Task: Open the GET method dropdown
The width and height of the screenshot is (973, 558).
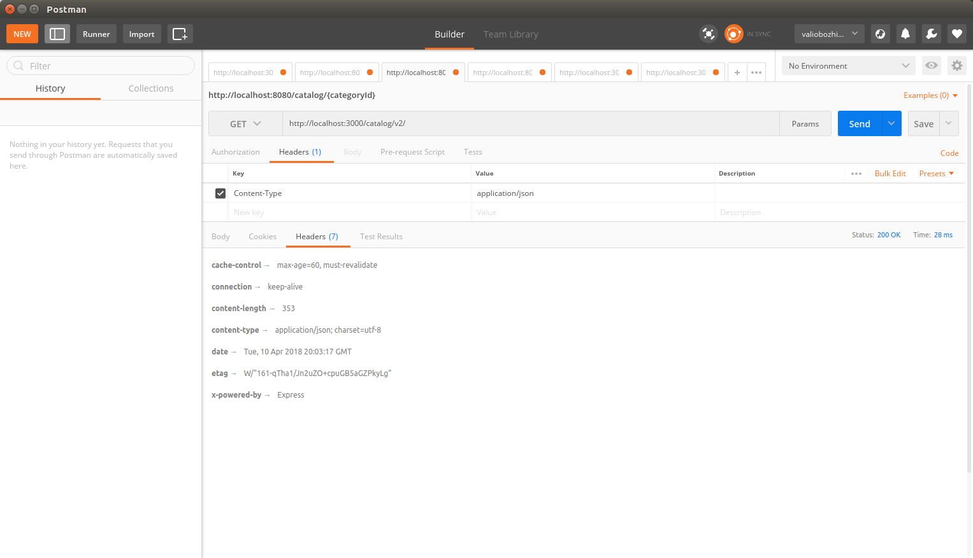Action: pos(245,124)
